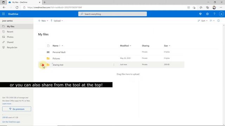This screenshot has width=225, height=126.
Task: Open the browser favorites star icon
Action: (x=201, y=7)
